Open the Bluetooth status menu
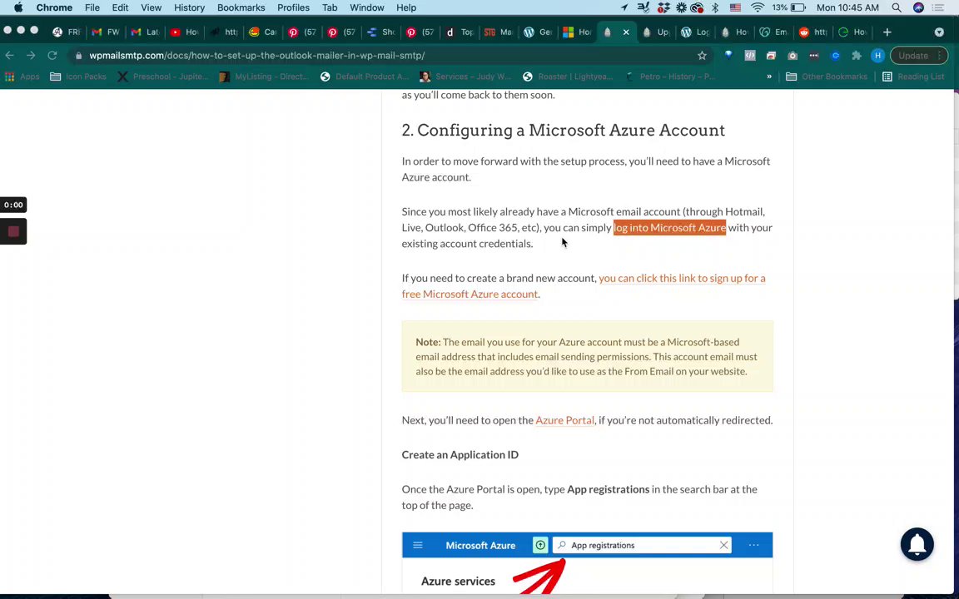The image size is (959, 599). pyautogui.click(x=715, y=7)
